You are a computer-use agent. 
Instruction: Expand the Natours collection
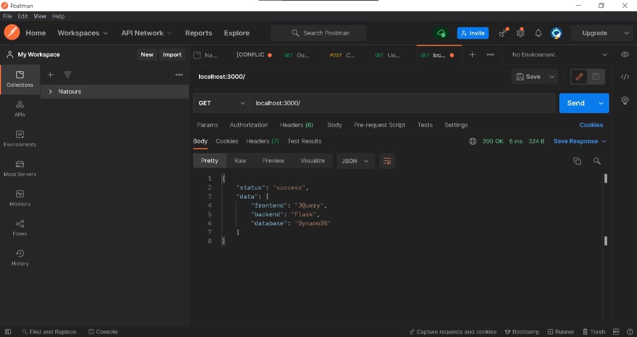pyautogui.click(x=51, y=91)
